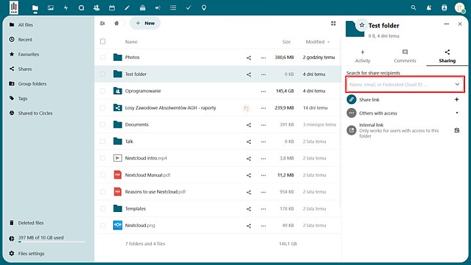
Task: Click the New button
Action: pyautogui.click(x=145, y=23)
